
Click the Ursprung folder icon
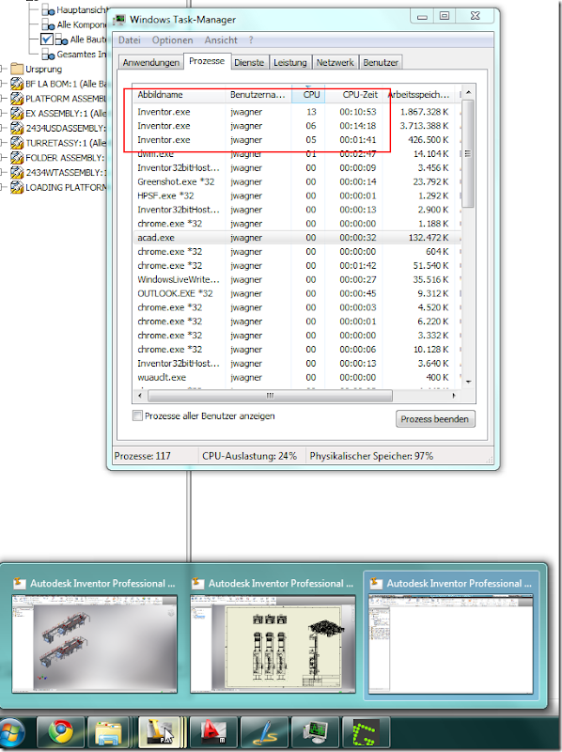[x=17, y=69]
